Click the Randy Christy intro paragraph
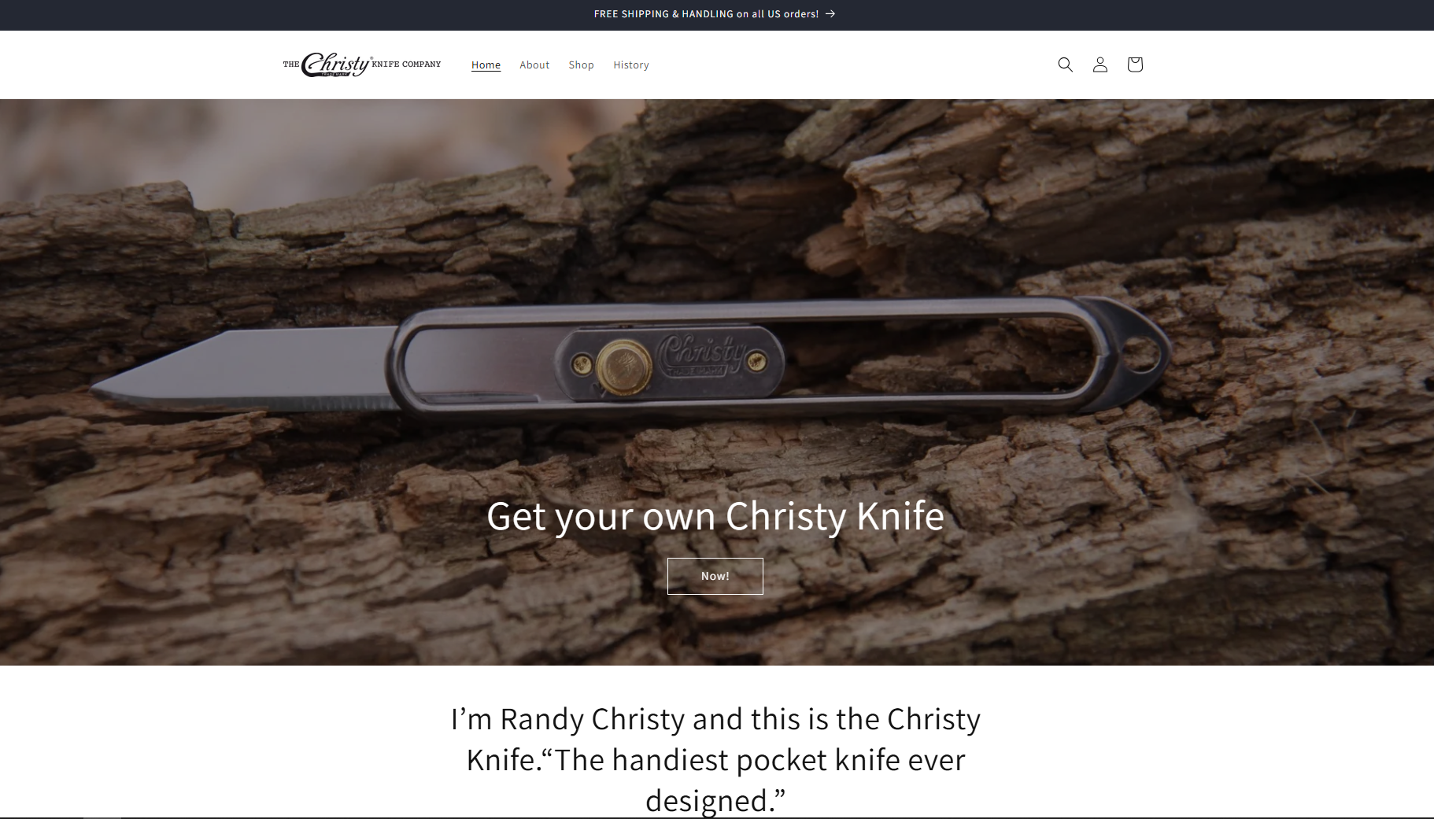 click(x=715, y=759)
